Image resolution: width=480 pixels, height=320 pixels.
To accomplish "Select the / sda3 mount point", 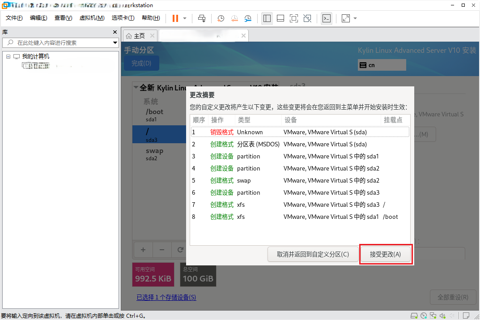I will (x=159, y=134).
